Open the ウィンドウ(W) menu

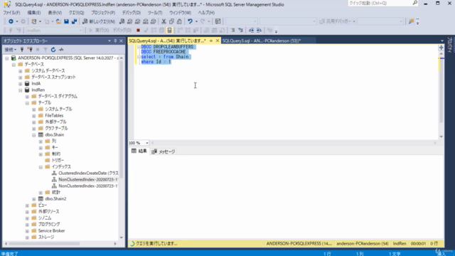(180, 13)
